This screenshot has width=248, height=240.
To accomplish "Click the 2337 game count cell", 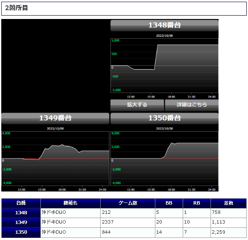I will pyautogui.click(x=128, y=223).
